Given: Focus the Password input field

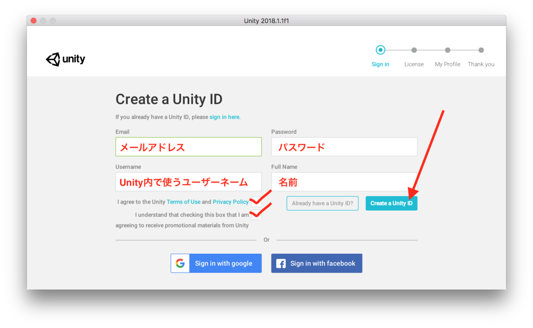Looking at the screenshot, I should click(344, 147).
